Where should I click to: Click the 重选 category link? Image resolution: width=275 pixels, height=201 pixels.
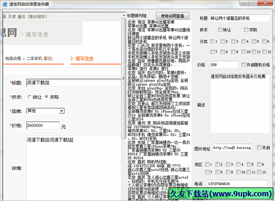pyautogui.click(x=47, y=58)
